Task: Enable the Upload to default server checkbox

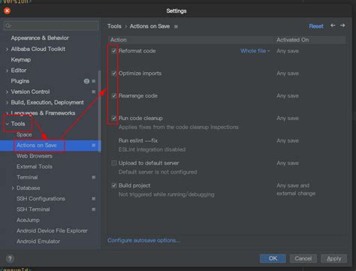Action: [x=114, y=163]
